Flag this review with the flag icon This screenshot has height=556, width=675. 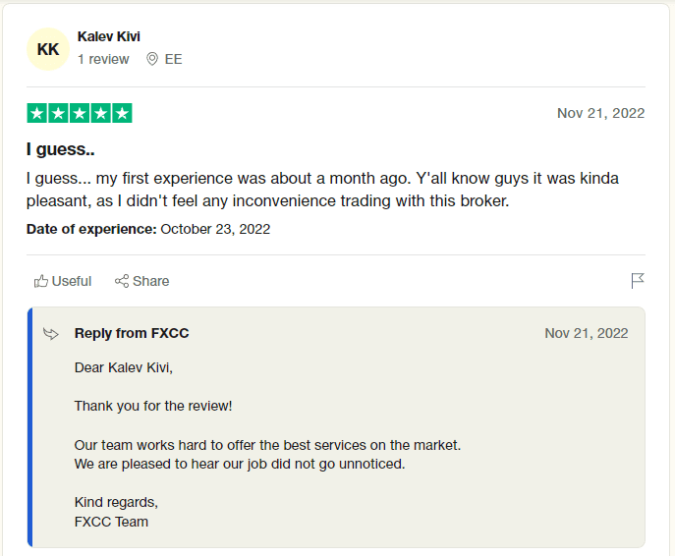(638, 281)
